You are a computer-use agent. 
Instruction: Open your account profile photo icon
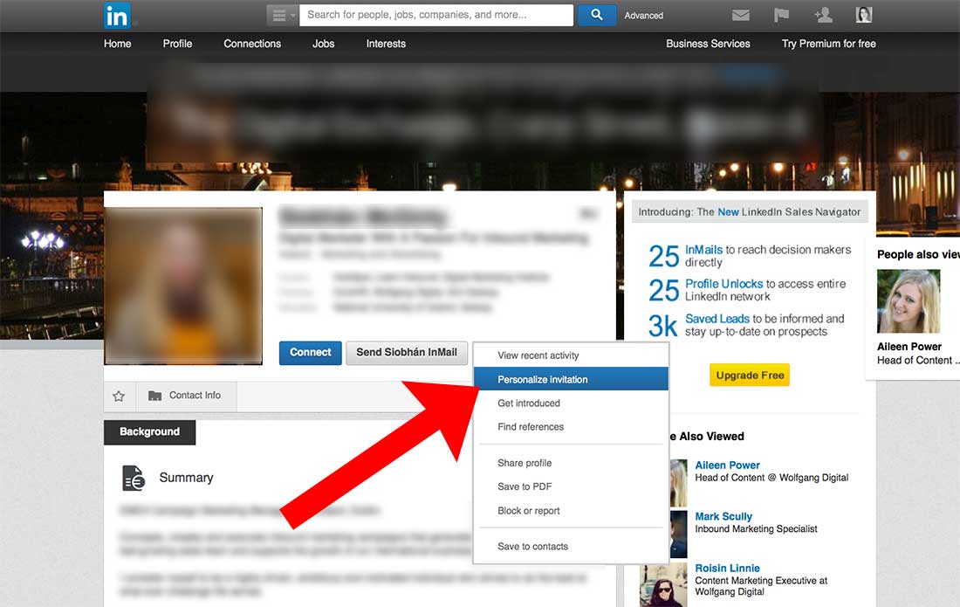click(x=863, y=14)
